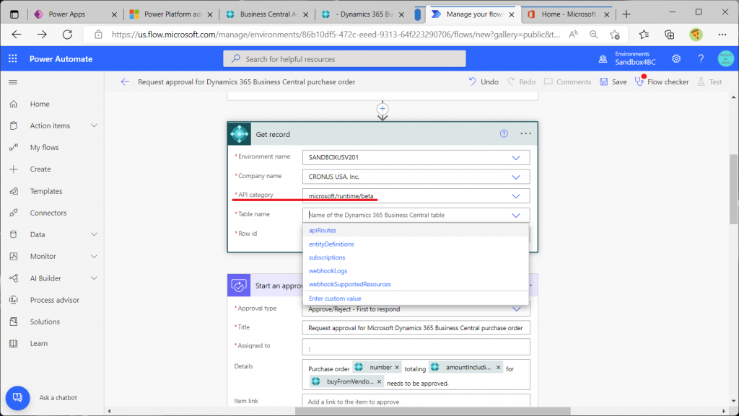Open Solutions in the sidebar

[x=45, y=322]
